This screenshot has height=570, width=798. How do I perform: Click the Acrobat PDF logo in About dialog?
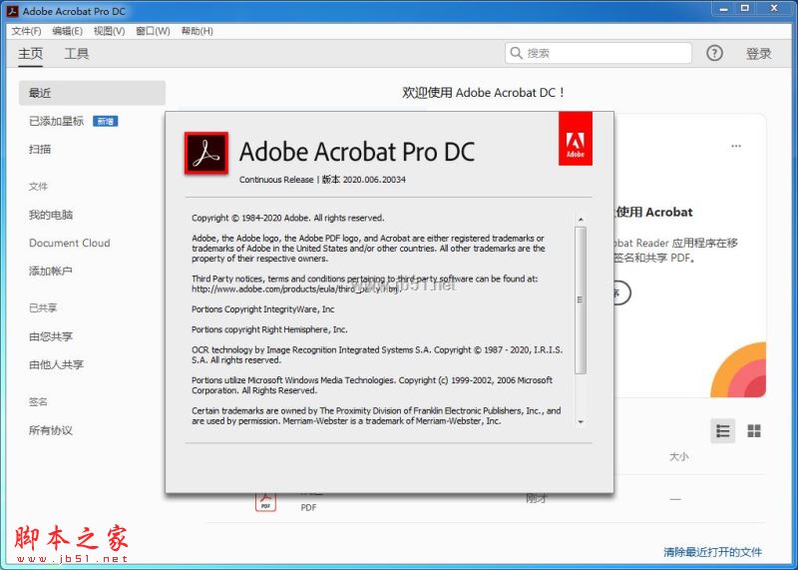[206, 154]
